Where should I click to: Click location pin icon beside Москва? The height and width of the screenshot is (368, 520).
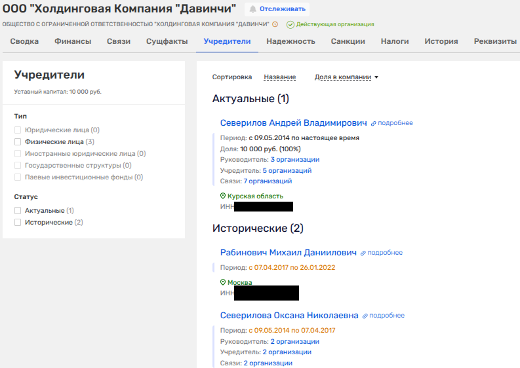click(x=223, y=282)
